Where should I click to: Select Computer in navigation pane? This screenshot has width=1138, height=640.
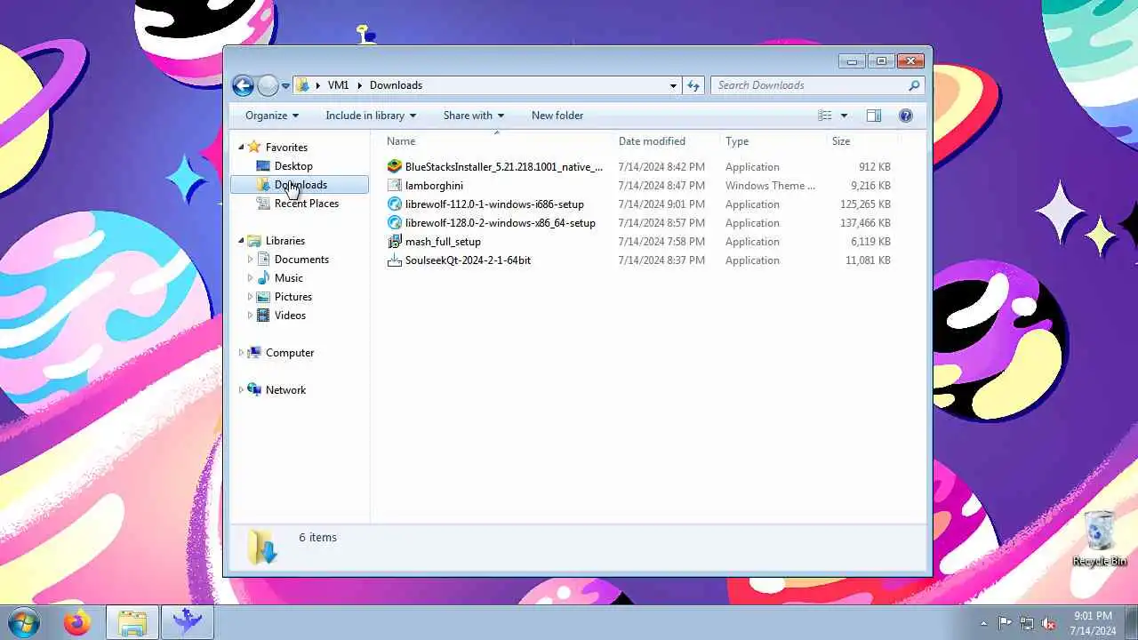290,353
